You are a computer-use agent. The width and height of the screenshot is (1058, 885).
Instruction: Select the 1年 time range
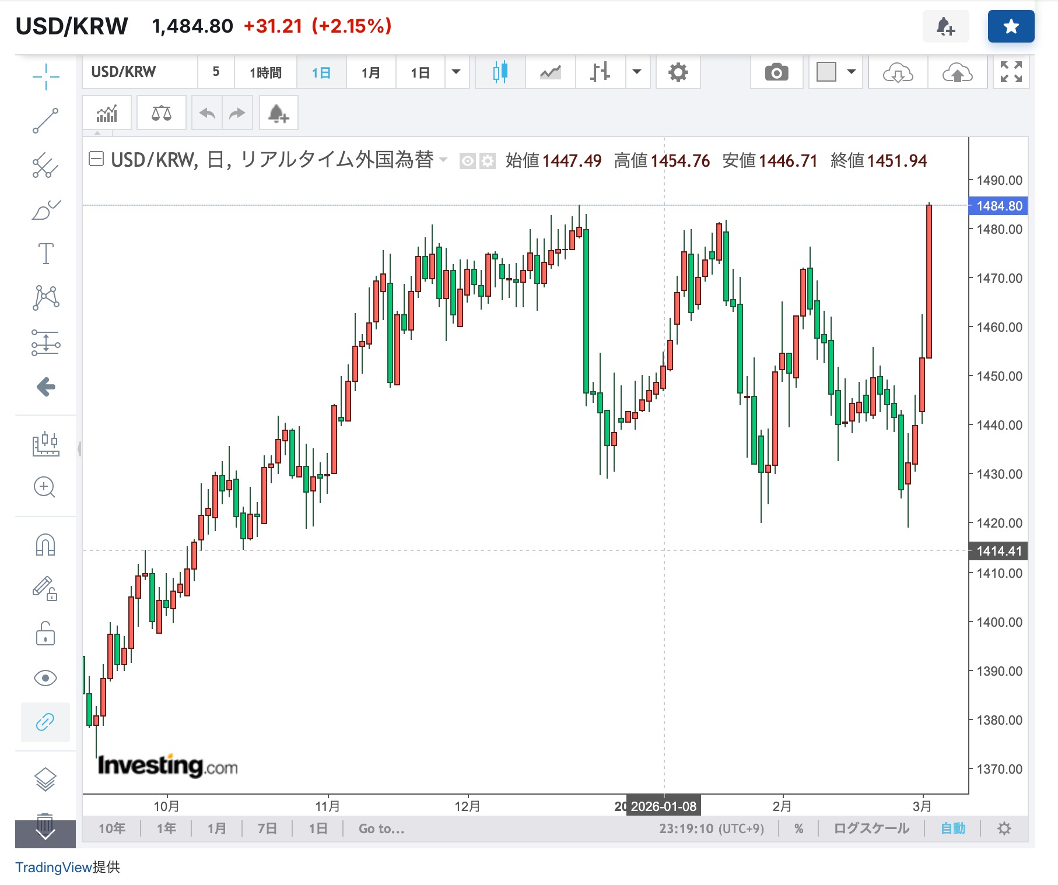pos(166,828)
